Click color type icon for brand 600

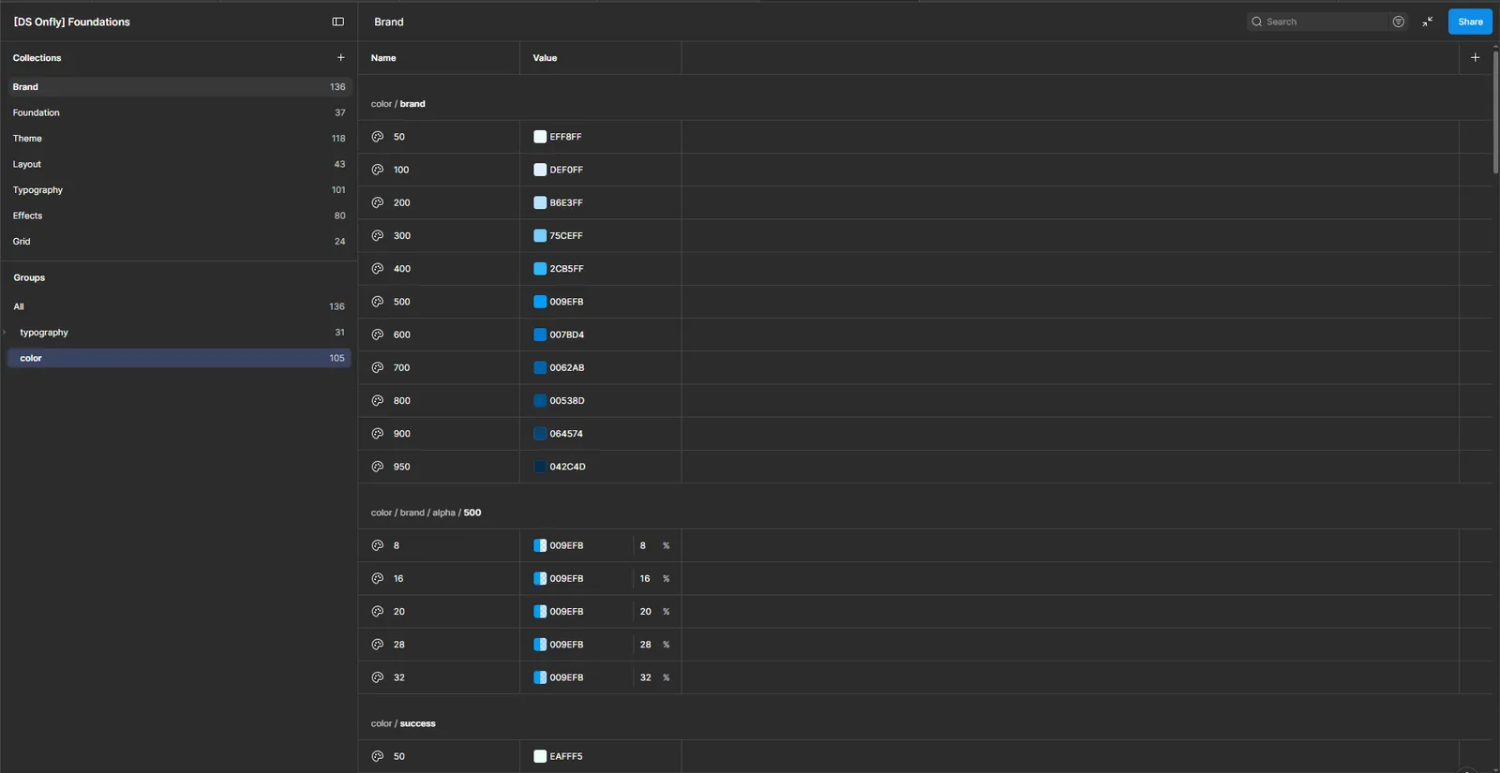click(x=378, y=334)
